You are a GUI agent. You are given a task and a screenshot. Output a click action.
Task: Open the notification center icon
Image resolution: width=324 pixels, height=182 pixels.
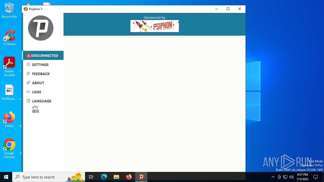pyautogui.click(x=316, y=177)
